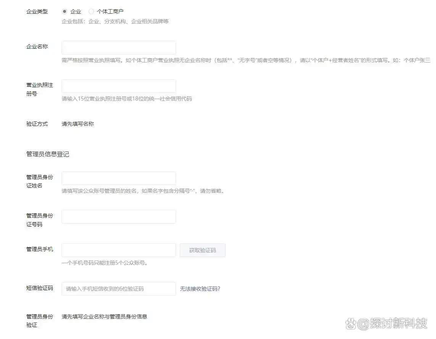Click the 验证方式 label
Viewport: 436px width, 339px height.
click(x=37, y=124)
